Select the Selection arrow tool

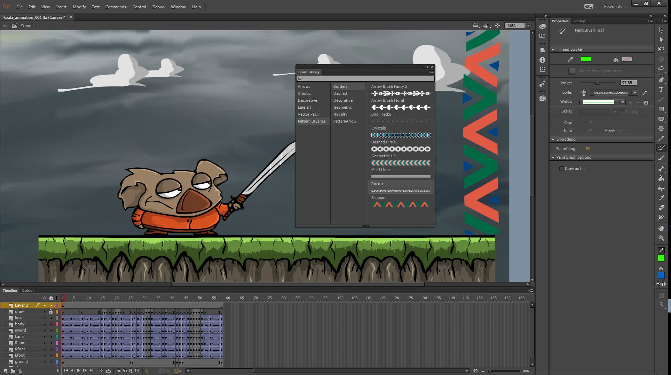tap(661, 30)
